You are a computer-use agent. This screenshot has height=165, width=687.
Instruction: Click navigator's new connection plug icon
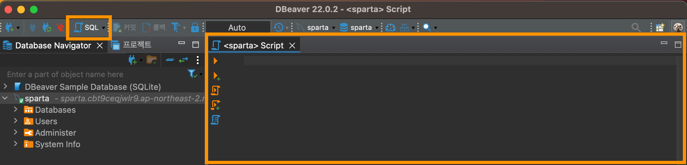pyautogui.click(x=133, y=60)
